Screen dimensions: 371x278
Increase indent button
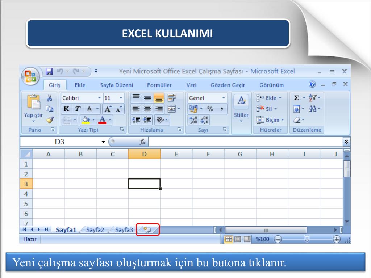pos(147,120)
